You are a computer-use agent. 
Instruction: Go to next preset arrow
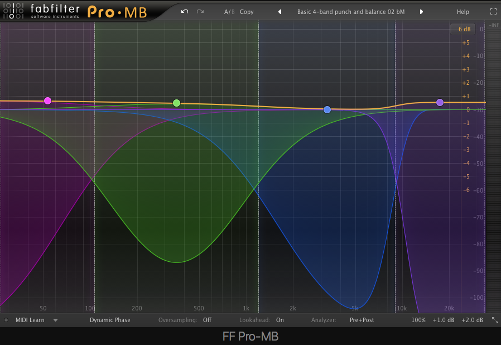tap(421, 12)
